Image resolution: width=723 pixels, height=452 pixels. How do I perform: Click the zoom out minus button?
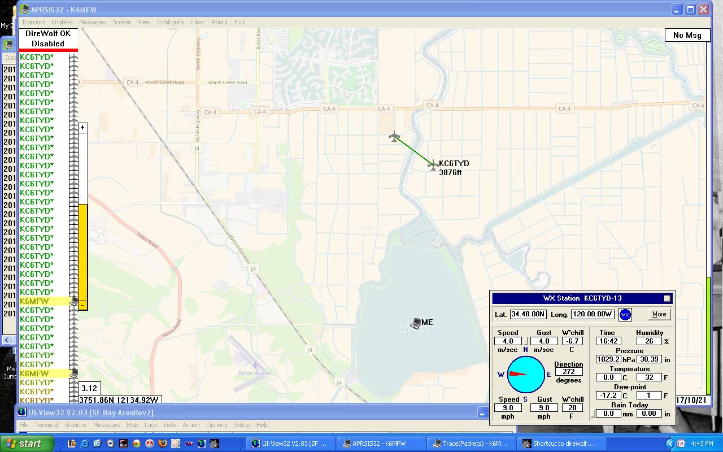pos(82,305)
